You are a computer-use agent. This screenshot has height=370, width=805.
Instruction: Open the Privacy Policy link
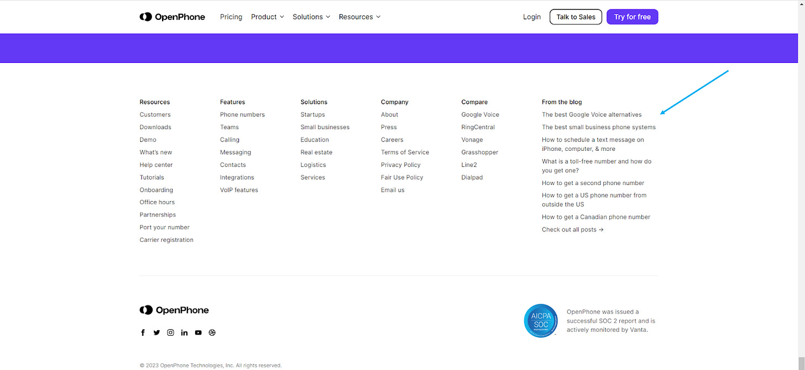(x=401, y=165)
